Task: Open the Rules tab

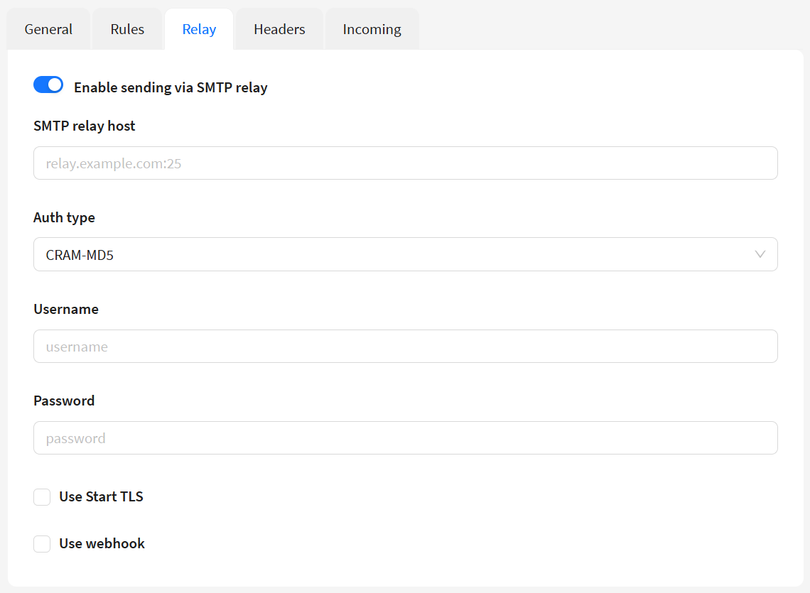Action: [127, 29]
